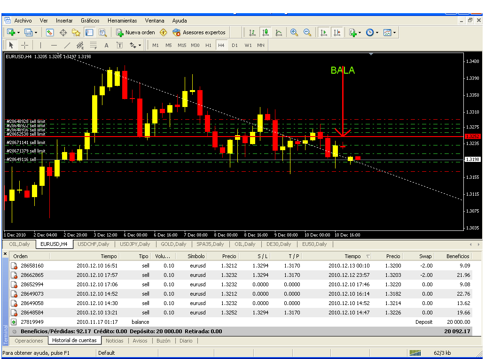
Task: Click the MetaTrader application icon in menu bar
Action: pyautogui.click(x=8, y=20)
